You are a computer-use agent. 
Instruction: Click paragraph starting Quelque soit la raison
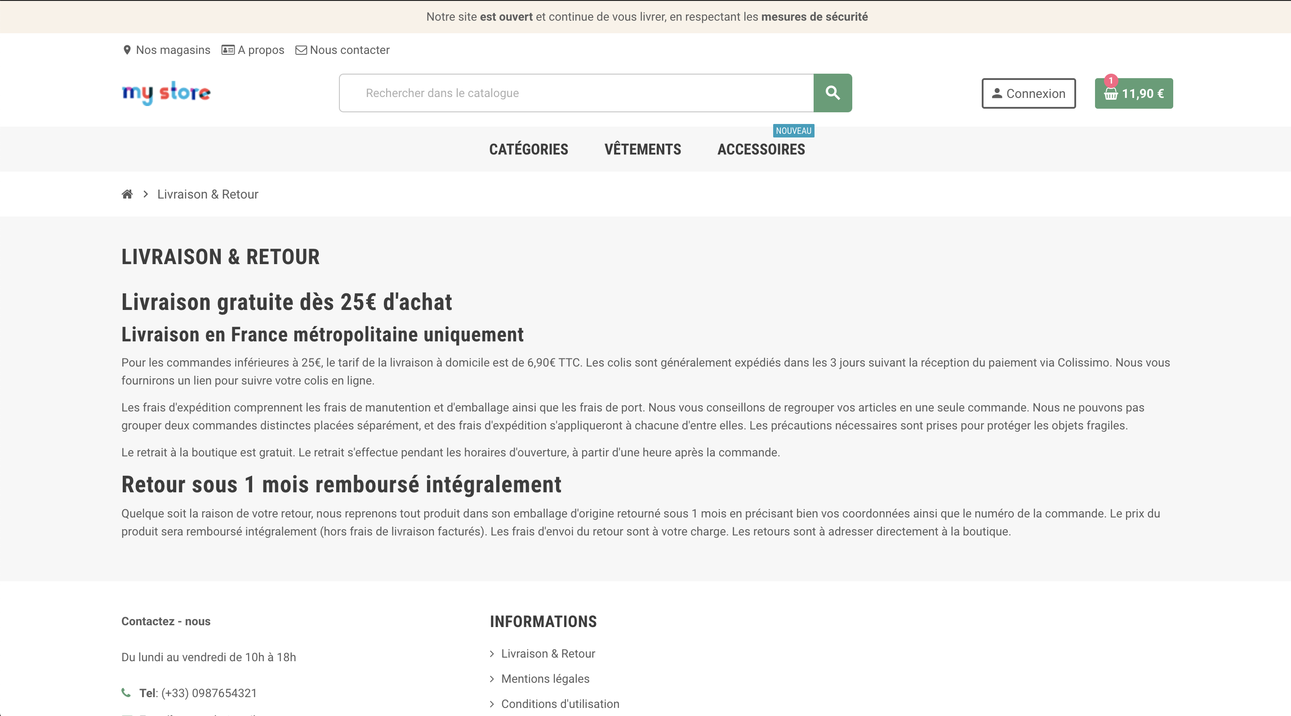point(641,522)
